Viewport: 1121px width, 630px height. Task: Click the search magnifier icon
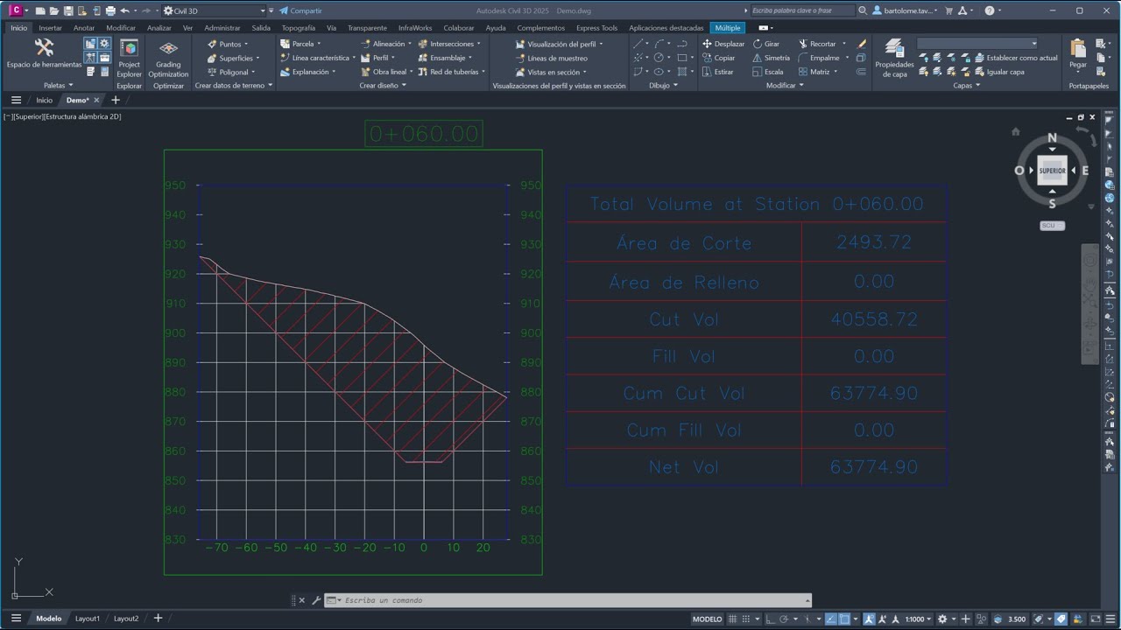(863, 10)
